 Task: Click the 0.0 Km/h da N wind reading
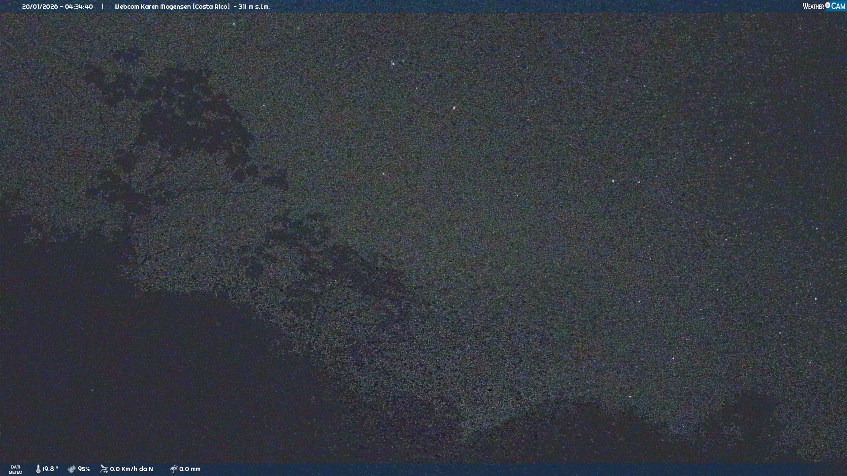(x=131, y=469)
